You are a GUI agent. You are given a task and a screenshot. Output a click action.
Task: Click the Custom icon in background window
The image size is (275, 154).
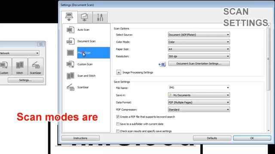(x=5, y=67)
